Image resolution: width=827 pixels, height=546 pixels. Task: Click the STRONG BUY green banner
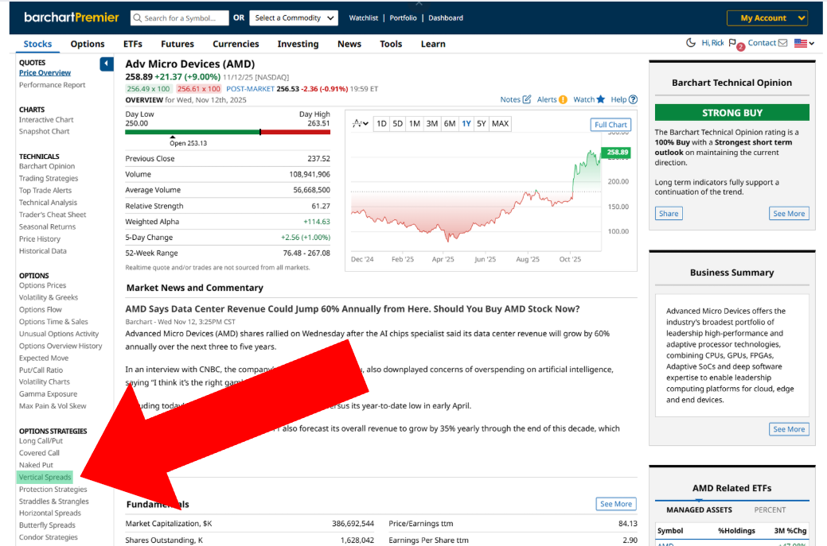[732, 113]
